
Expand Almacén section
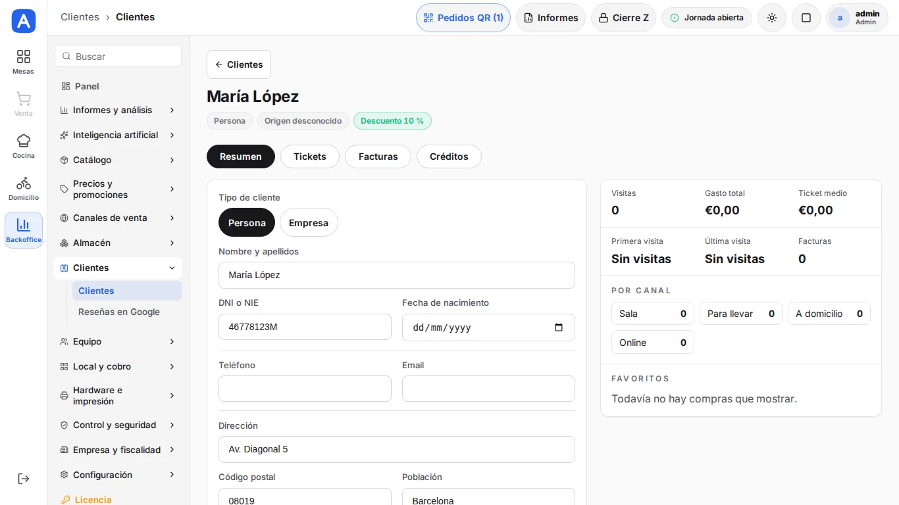118,243
